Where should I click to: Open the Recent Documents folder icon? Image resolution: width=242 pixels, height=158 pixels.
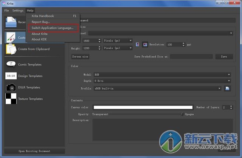click(x=11, y=22)
